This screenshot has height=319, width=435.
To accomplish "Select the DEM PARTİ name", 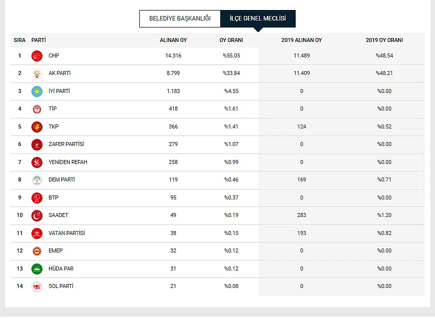I will coord(61,179).
